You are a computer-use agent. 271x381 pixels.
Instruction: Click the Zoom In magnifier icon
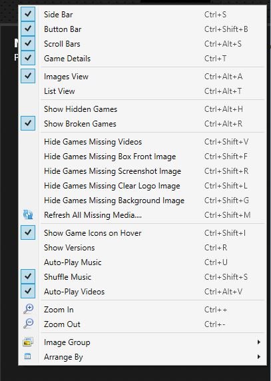pos(28,309)
